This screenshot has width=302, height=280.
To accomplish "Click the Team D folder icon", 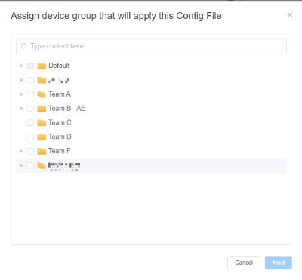I will pos(42,137).
